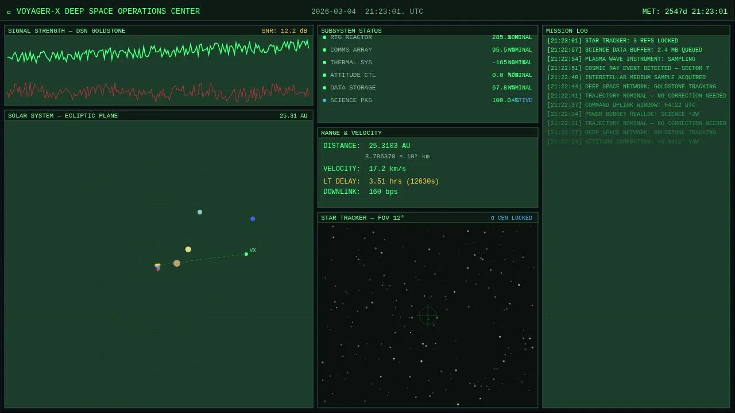Open log entry 'POWER BUDGET REALLOC: SCIENCE +2W'
Screen dimensions: 735x413
(622, 114)
